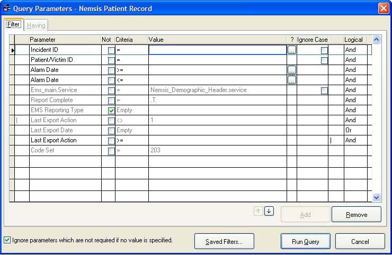392x255 pixels.
Task: Click the Criteria column header
Action: (132, 40)
